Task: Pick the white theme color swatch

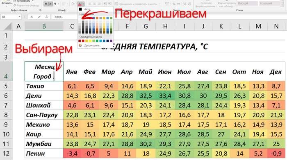Action: pos(80,18)
